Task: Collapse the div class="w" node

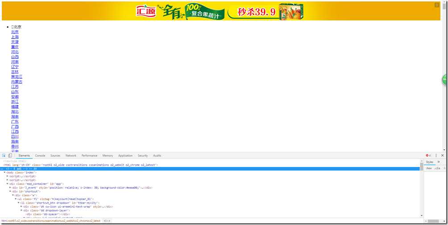Action: click(13, 195)
